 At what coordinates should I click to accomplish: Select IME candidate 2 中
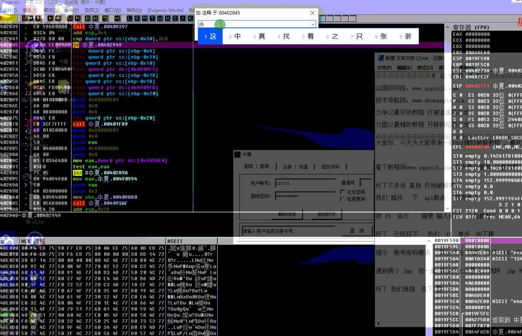235,36
